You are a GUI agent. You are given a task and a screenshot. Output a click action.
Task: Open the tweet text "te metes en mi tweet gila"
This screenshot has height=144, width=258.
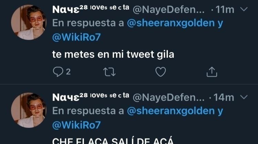[113, 54]
